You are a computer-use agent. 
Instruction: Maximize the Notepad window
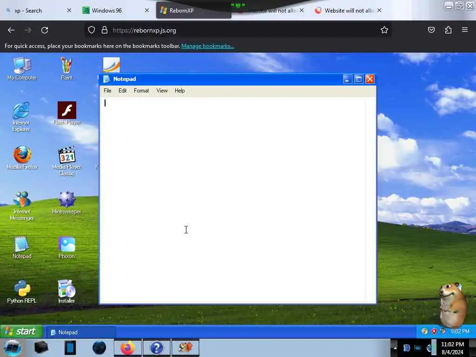click(x=358, y=79)
